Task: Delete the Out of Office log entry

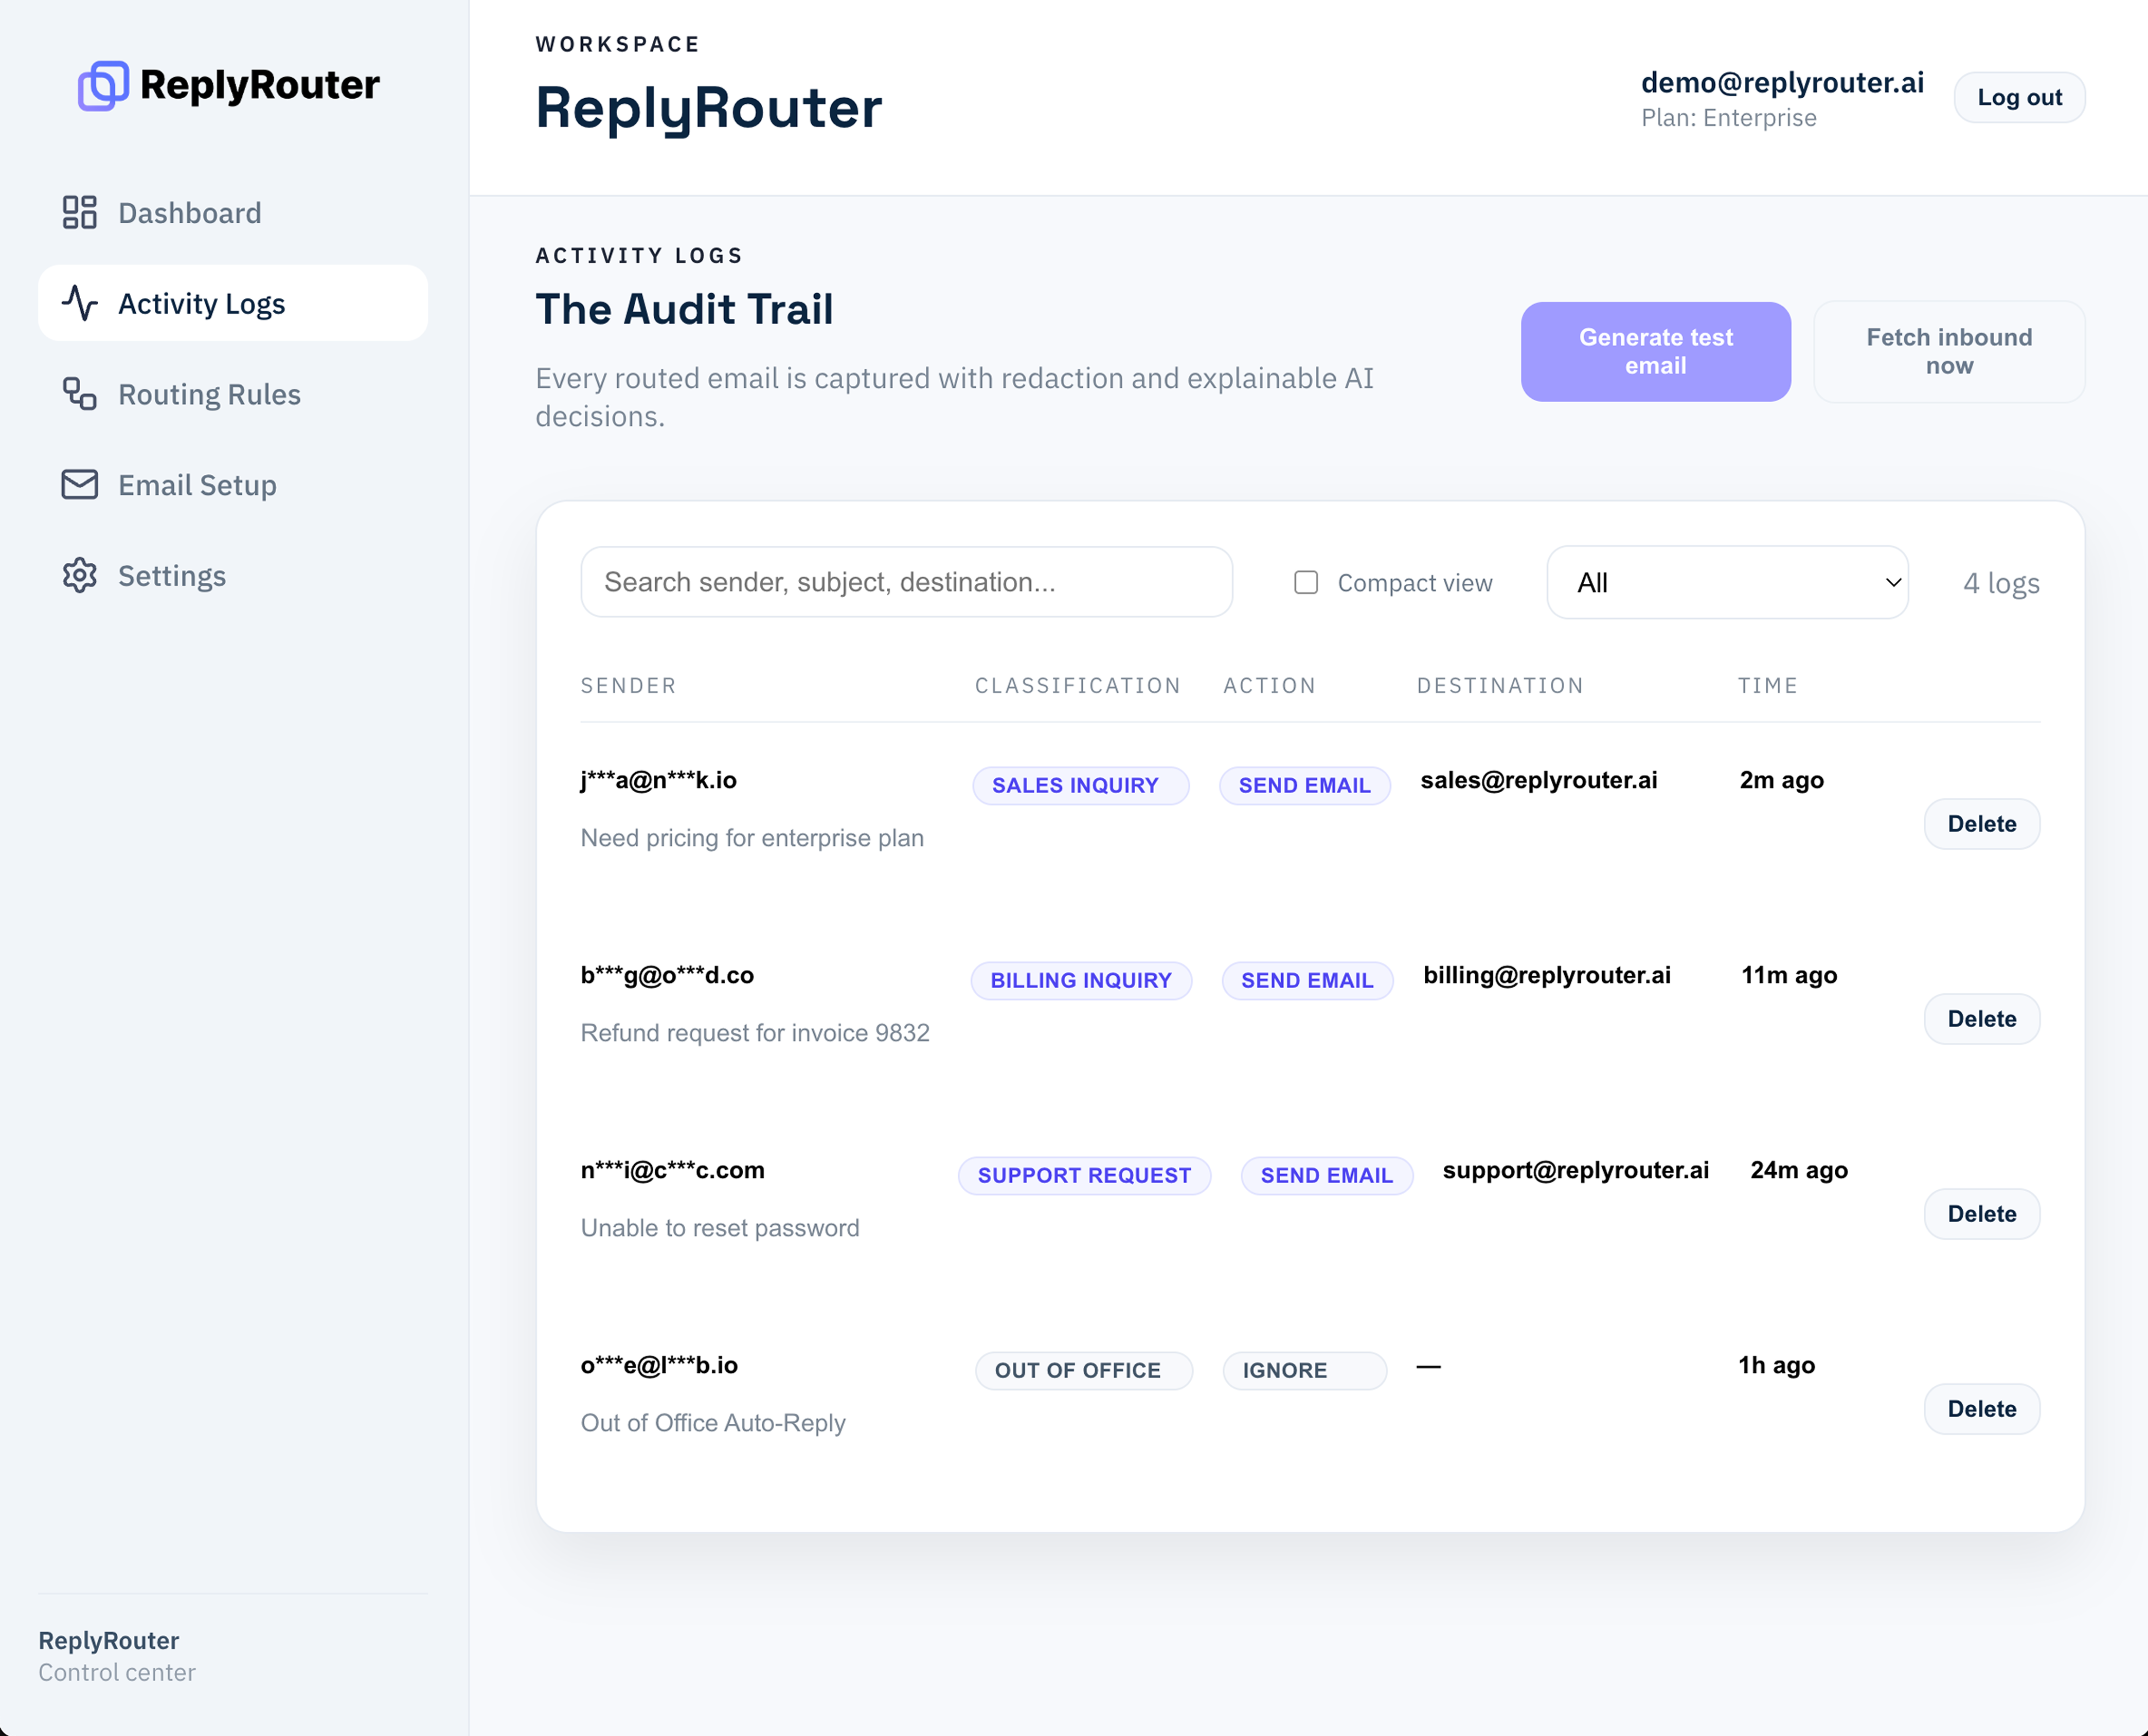Action: pyautogui.click(x=1982, y=1408)
